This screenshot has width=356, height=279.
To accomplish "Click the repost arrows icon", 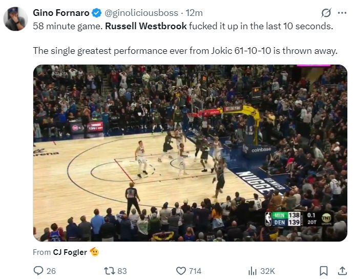I will click(109, 271).
